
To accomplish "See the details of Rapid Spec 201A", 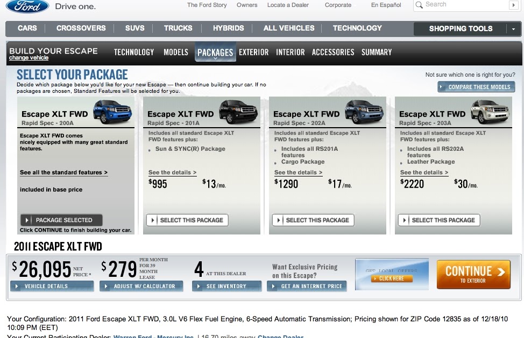I will coord(172,173).
